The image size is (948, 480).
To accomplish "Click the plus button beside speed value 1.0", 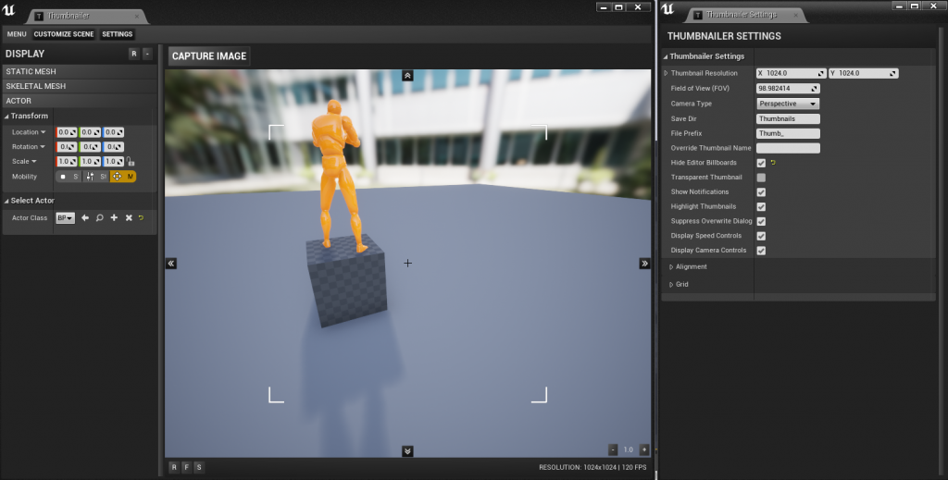I will point(644,449).
